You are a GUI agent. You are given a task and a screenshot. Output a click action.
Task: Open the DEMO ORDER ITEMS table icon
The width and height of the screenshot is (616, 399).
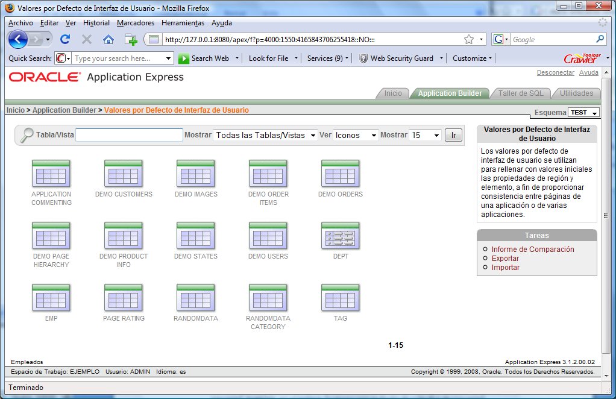click(x=268, y=174)
